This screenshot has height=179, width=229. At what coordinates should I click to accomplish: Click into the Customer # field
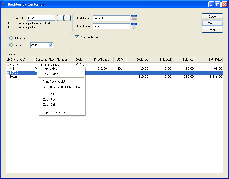41,18
